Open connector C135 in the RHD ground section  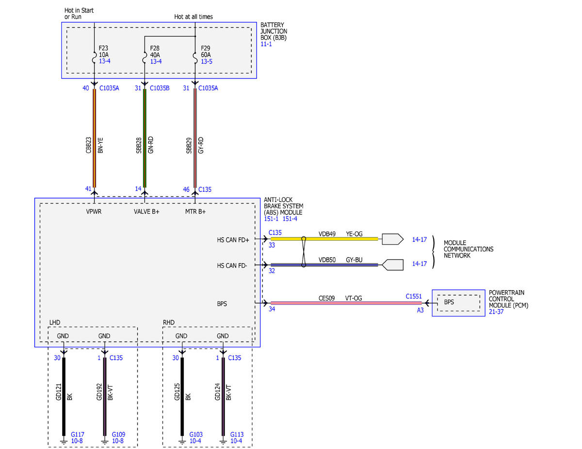point(234,358)
